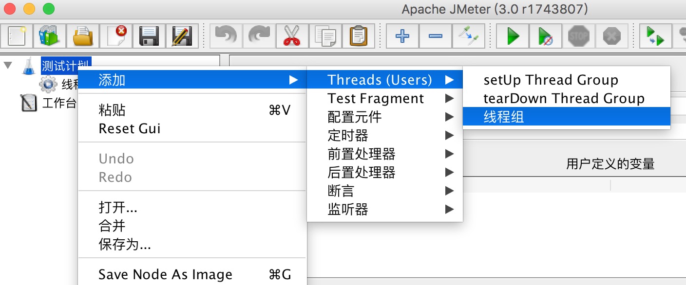Open the Test Fragment submenu
The image size is (686, 285).
point(385,98)
